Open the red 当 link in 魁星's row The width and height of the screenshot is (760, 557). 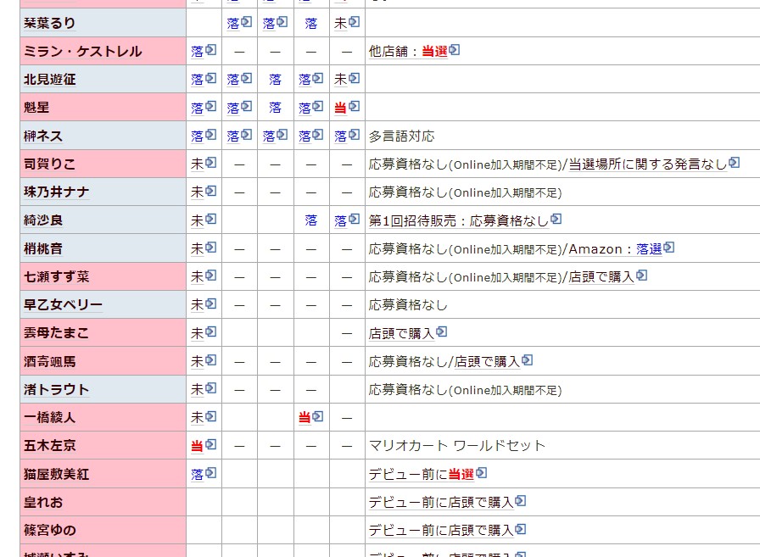(x=340, y=108)
